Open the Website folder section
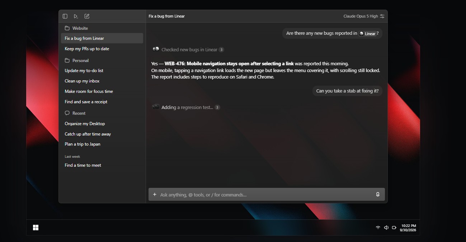The image size is (466, 242). coord(76,28)
